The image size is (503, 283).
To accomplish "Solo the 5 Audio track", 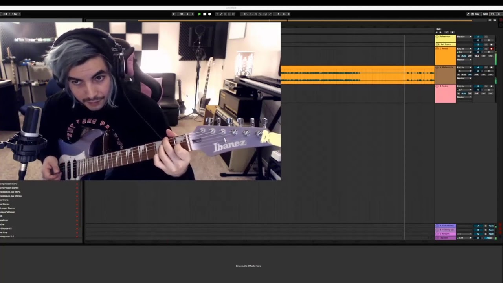I will click(486, 86).
